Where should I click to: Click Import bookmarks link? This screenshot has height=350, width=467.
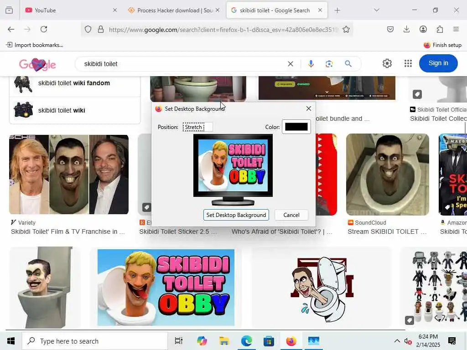(35, 45)
